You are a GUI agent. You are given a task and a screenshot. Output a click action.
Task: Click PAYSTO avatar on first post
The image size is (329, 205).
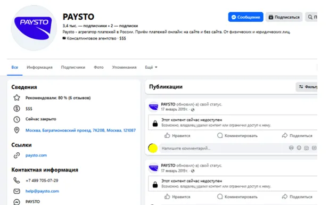[154, 107]
